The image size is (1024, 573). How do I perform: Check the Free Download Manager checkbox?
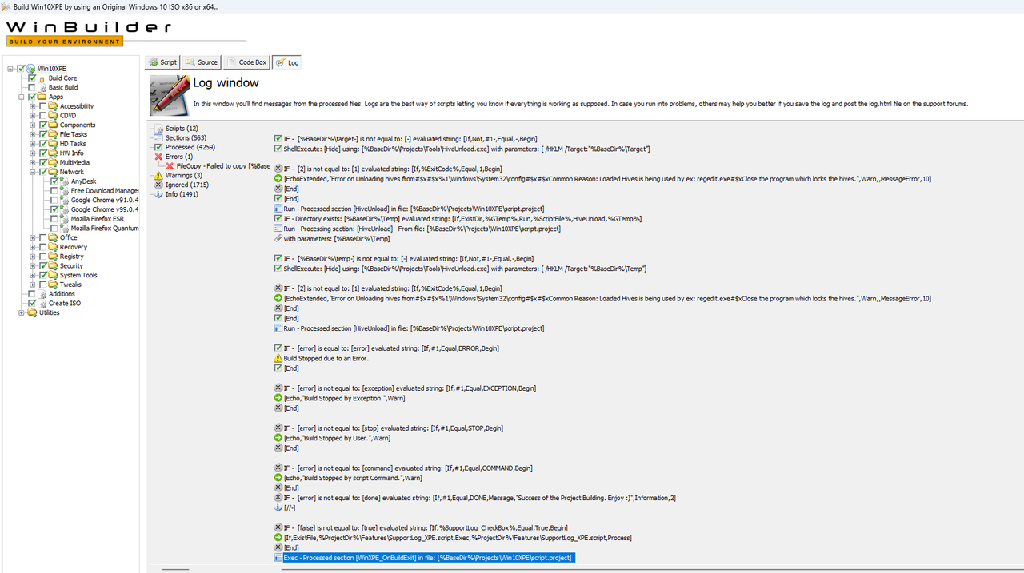pyautogui.click(x=54, y=191)
